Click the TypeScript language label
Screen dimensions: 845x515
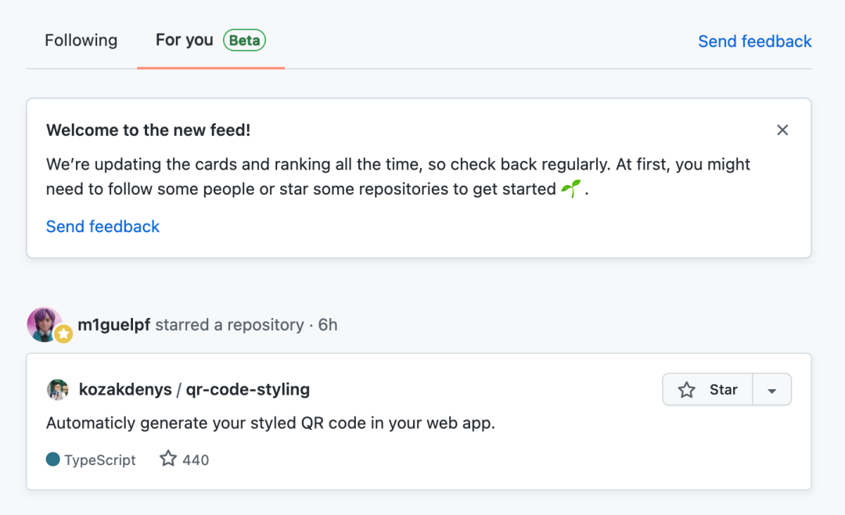(100, 460)
